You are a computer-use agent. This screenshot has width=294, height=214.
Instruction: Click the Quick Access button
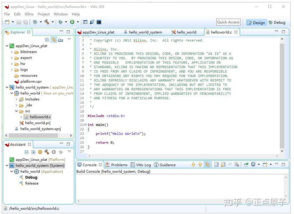(228, 22)
